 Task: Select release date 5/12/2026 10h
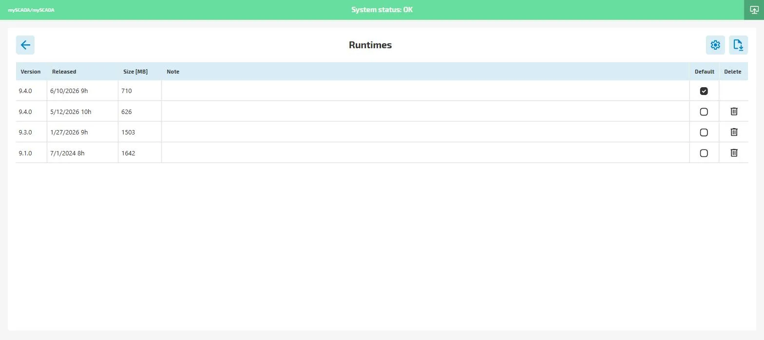click(71, 112)
